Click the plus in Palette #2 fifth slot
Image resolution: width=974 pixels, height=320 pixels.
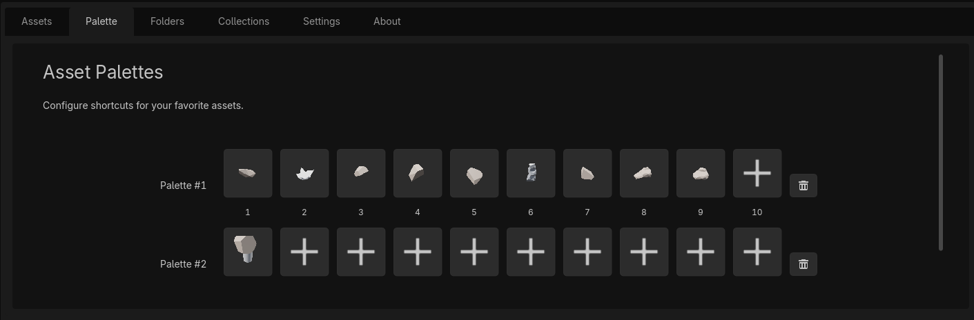pos(474,252)
